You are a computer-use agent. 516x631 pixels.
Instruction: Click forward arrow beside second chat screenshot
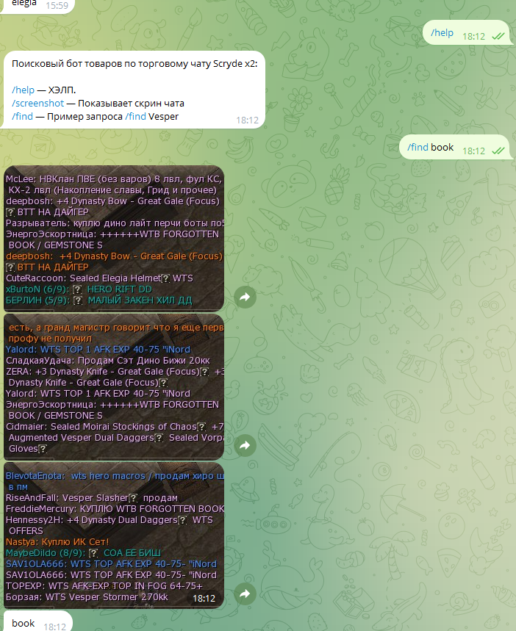click(245, 445)
